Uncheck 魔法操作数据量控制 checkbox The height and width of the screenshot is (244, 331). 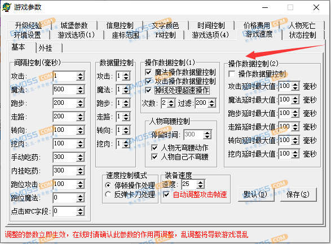click(x=148, y=72)
